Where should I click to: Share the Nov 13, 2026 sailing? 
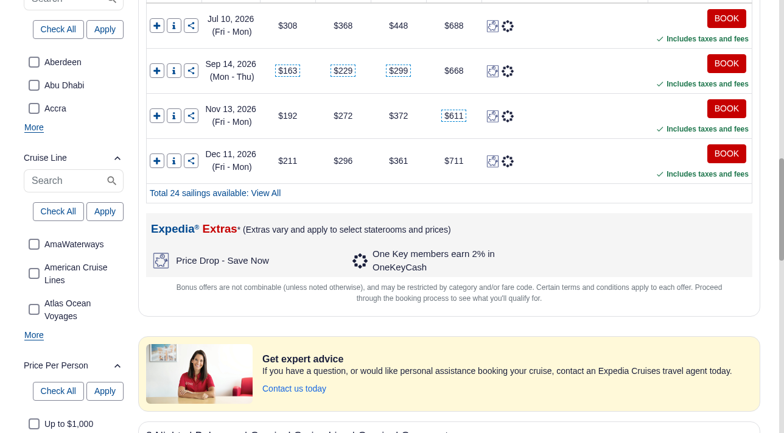191,116
